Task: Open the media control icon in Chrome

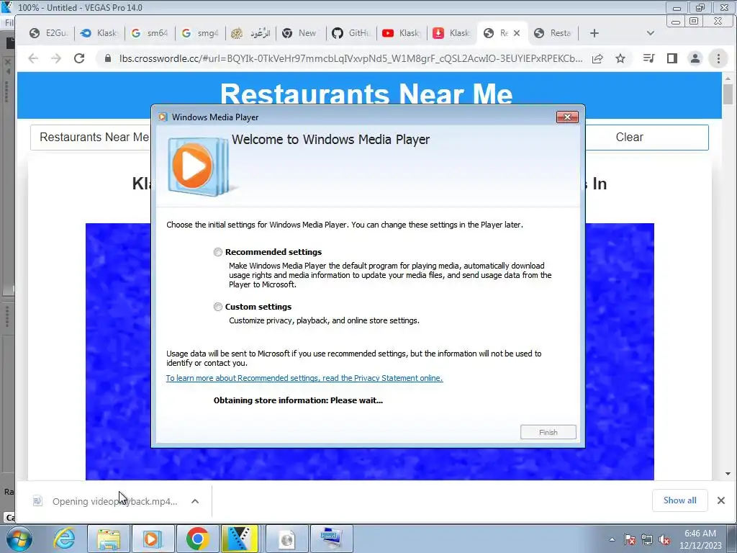Action: point(648,58)
